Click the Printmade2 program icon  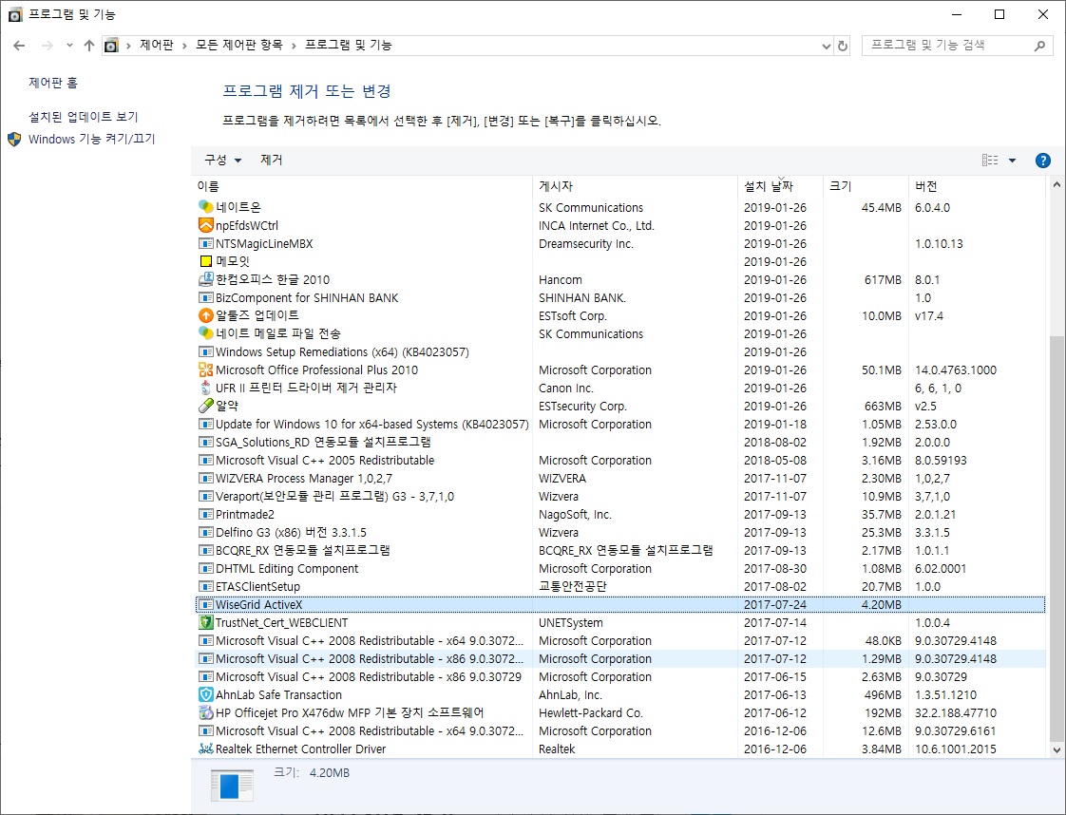coord(205,514)
